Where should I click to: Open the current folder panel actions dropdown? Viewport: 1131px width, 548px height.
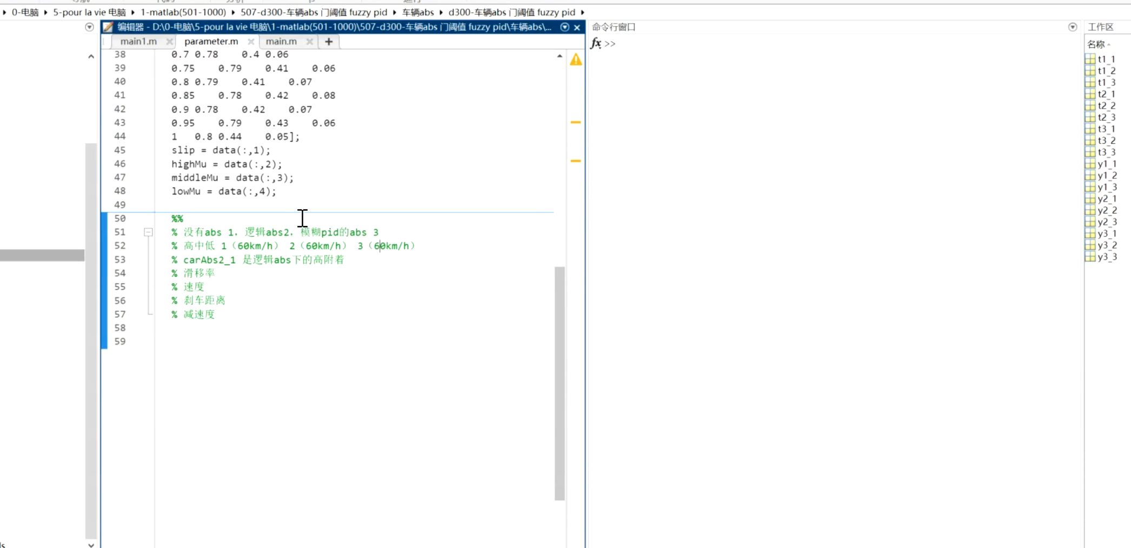(90, 27)
